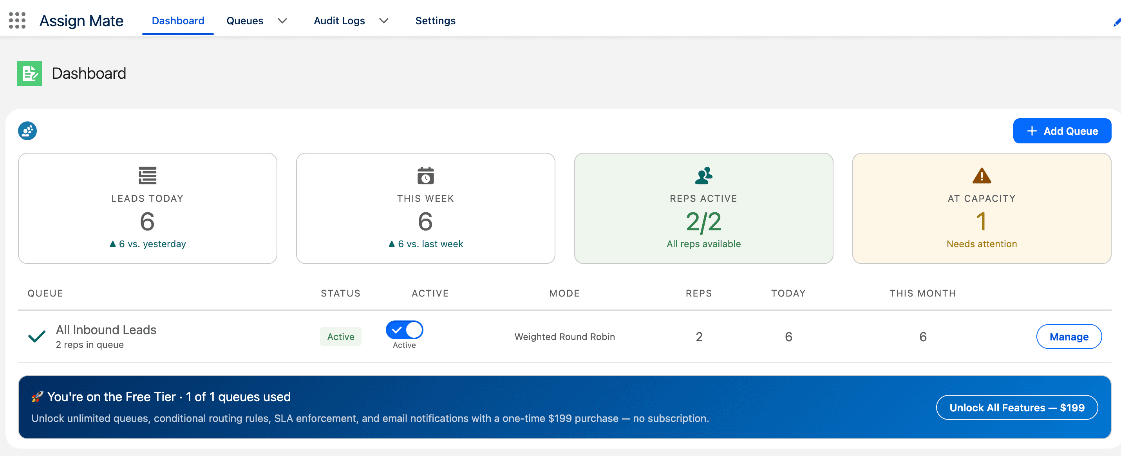Click Manage for All Inbound Leads
This screenshot has height=456, width=1121.
1069,337
